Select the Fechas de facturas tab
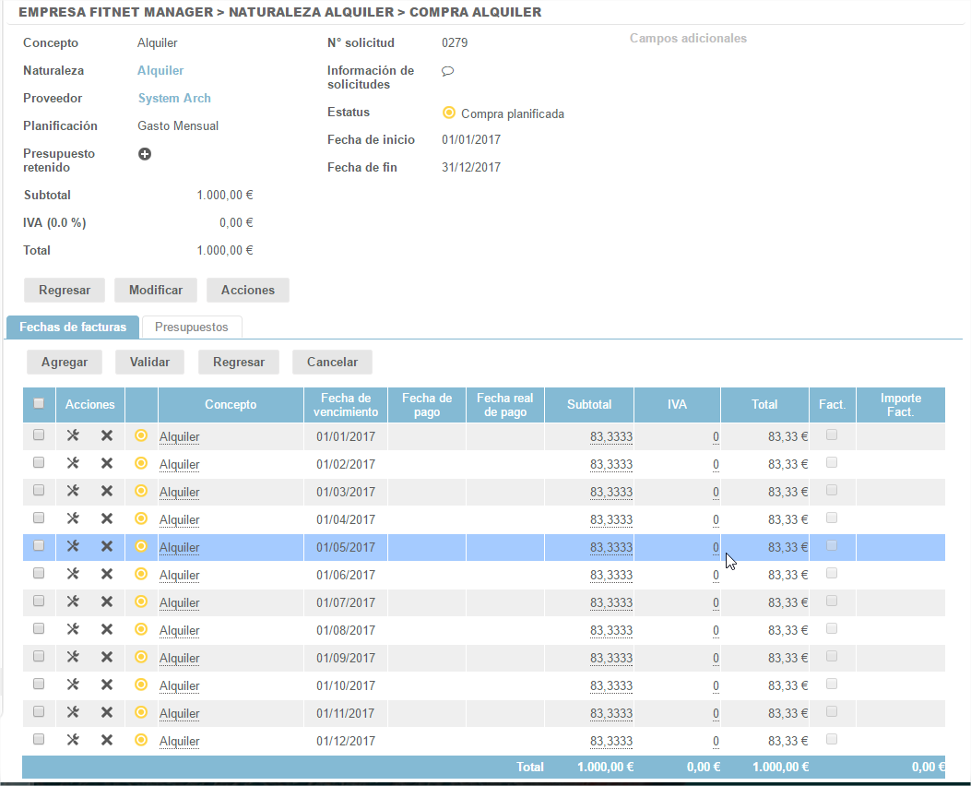Screen dimensions: 971x786 click(73, 327)
